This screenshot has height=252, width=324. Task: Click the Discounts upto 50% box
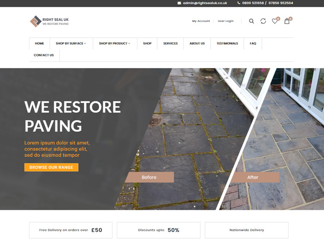pos(159,230)
